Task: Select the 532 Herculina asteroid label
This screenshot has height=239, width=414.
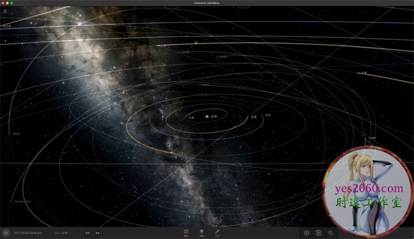Action: tap(23, 201)
